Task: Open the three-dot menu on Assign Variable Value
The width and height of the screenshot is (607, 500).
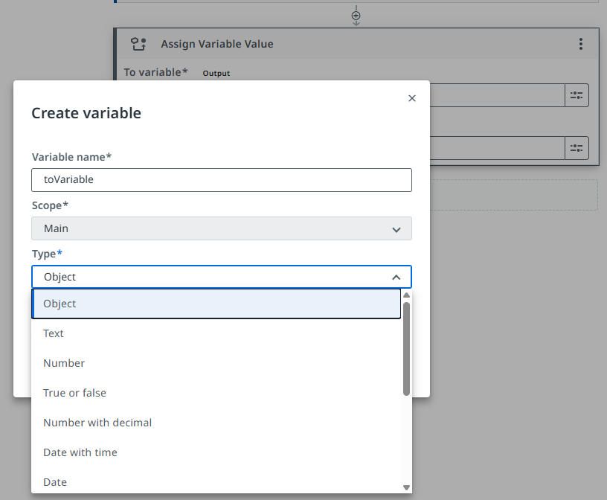Action: (x=581, y=44)
